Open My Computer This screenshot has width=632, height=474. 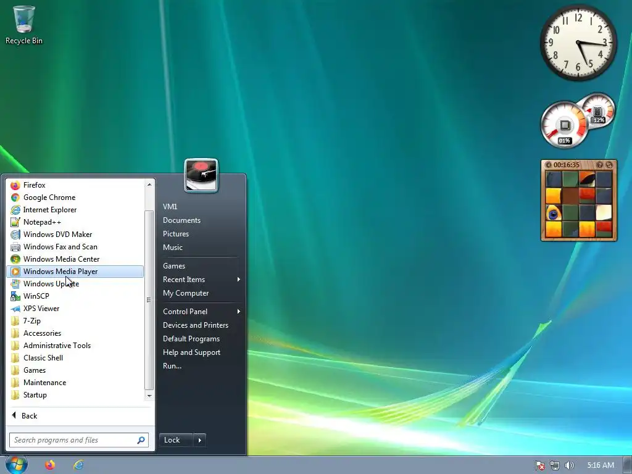click(x=201, y=293)
